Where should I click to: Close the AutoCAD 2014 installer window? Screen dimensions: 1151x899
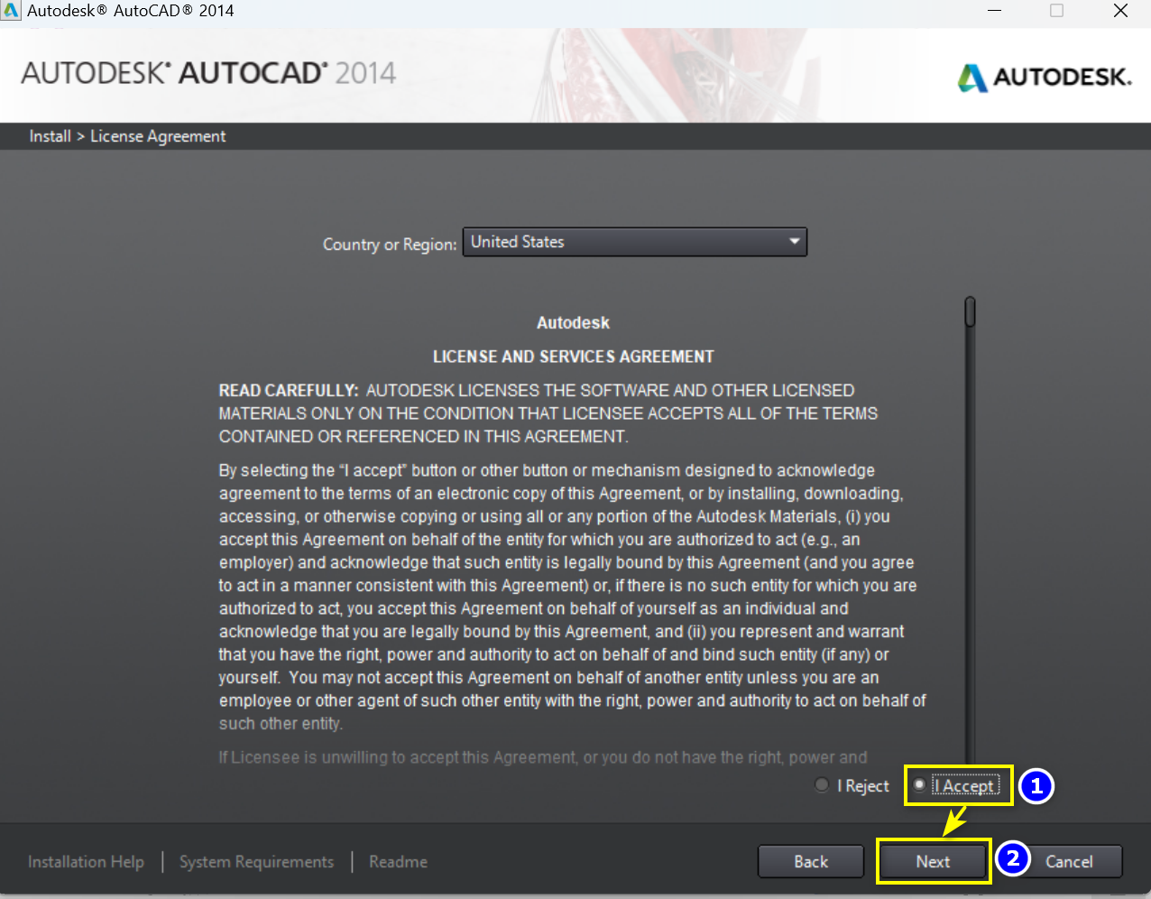tap(1120, 11)
